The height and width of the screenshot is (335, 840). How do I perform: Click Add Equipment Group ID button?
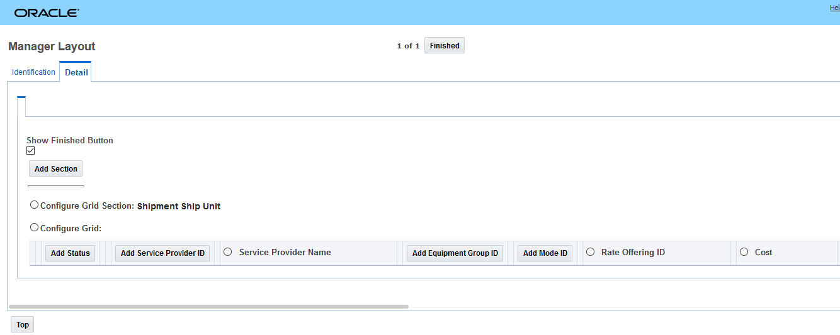point(455,253)
